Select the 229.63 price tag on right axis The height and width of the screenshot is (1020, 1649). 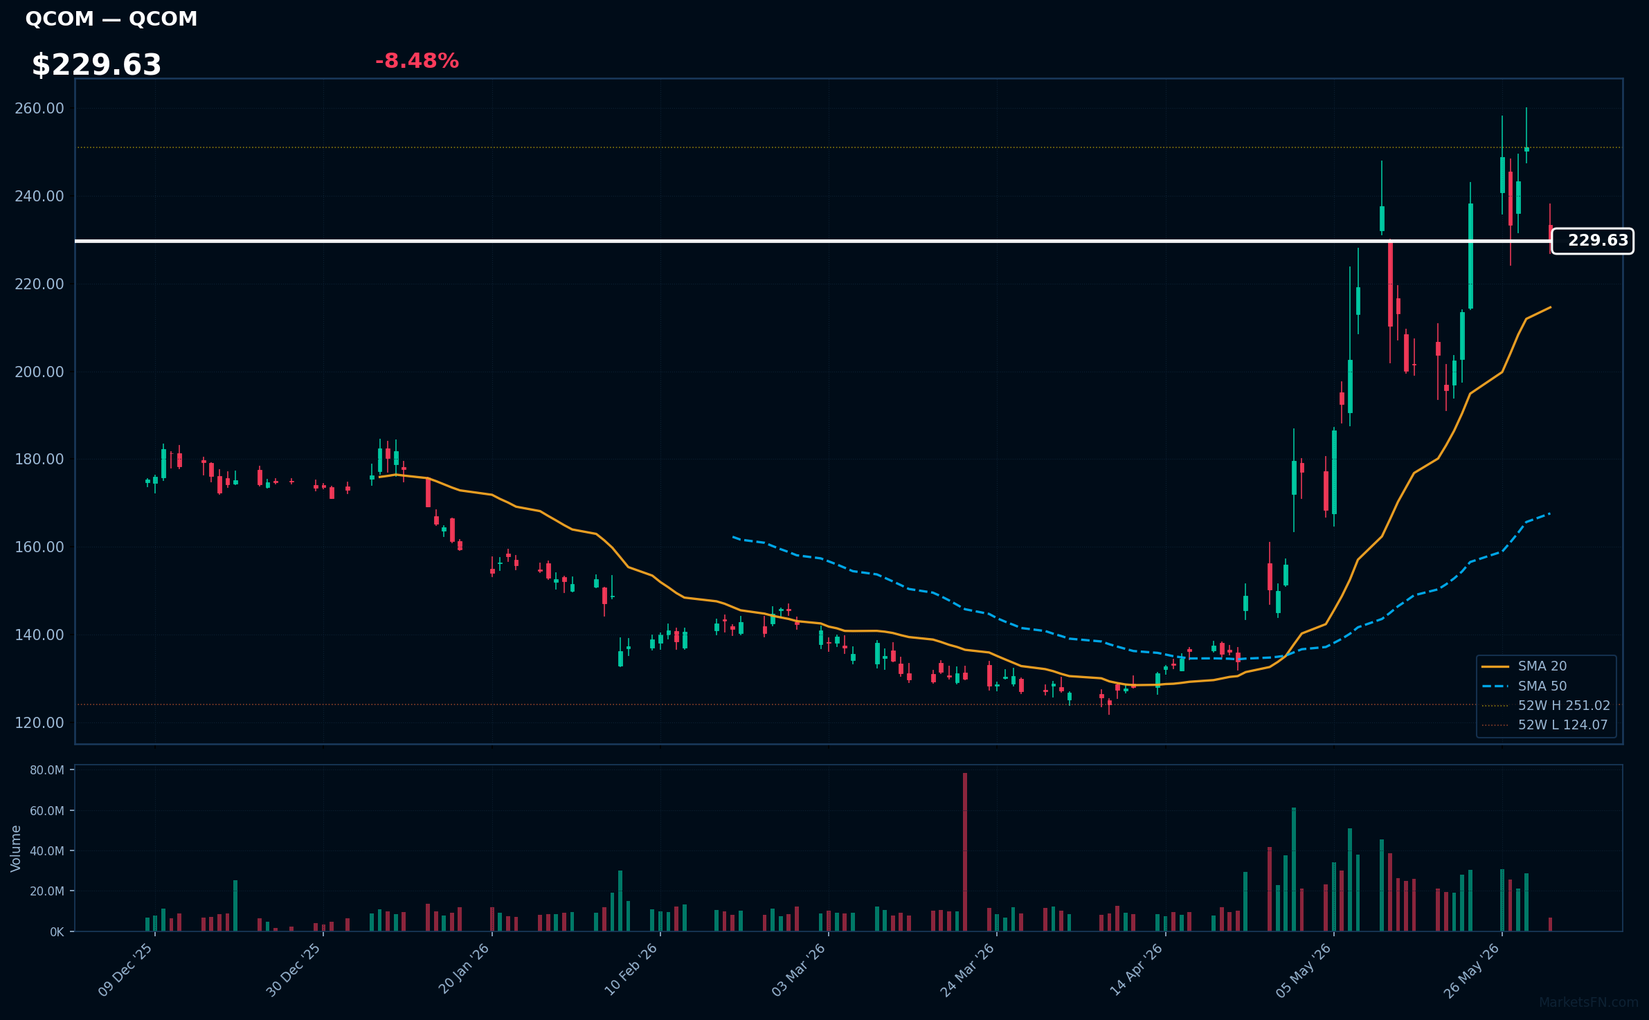(1592, 241)
